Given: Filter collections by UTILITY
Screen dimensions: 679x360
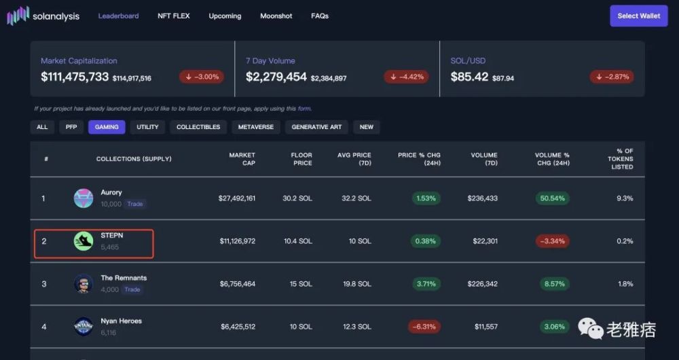Looking at the screenshot, I should [147, 127].
